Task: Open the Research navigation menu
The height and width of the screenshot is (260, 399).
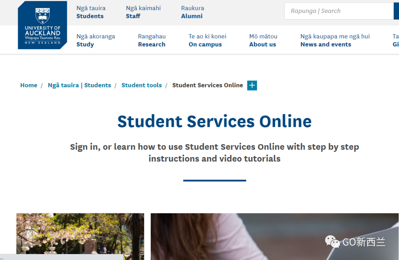Action: click(x=152, y=40)
